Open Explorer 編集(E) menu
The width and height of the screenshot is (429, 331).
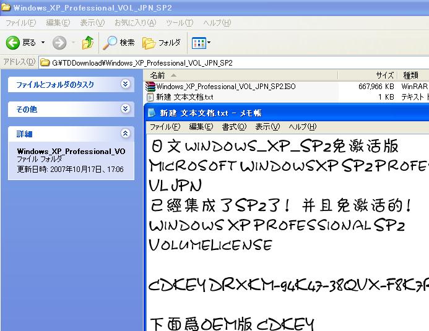click(58, 23)
